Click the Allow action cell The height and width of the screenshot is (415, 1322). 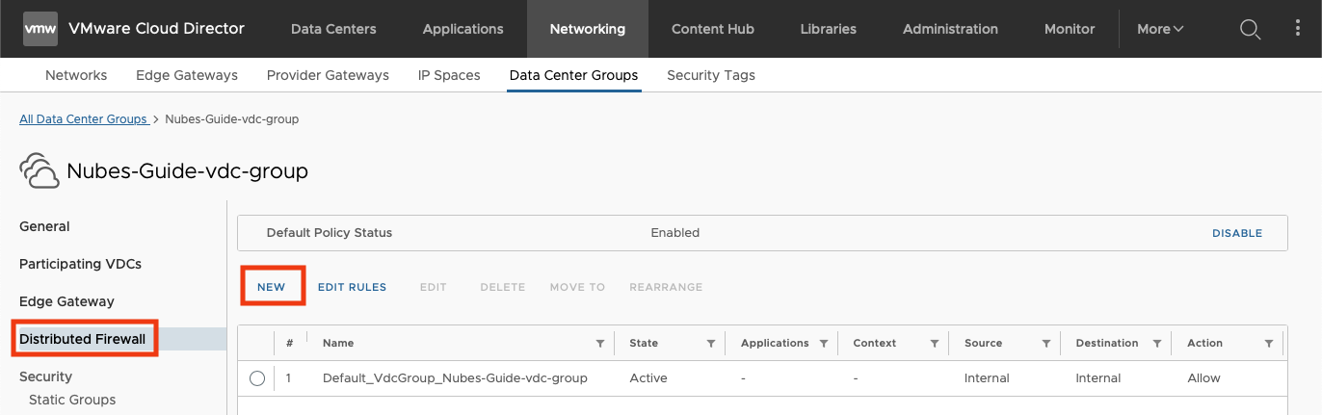click(x=1204, y=378)
